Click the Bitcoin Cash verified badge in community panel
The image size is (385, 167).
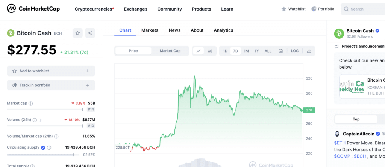[377, 31]
